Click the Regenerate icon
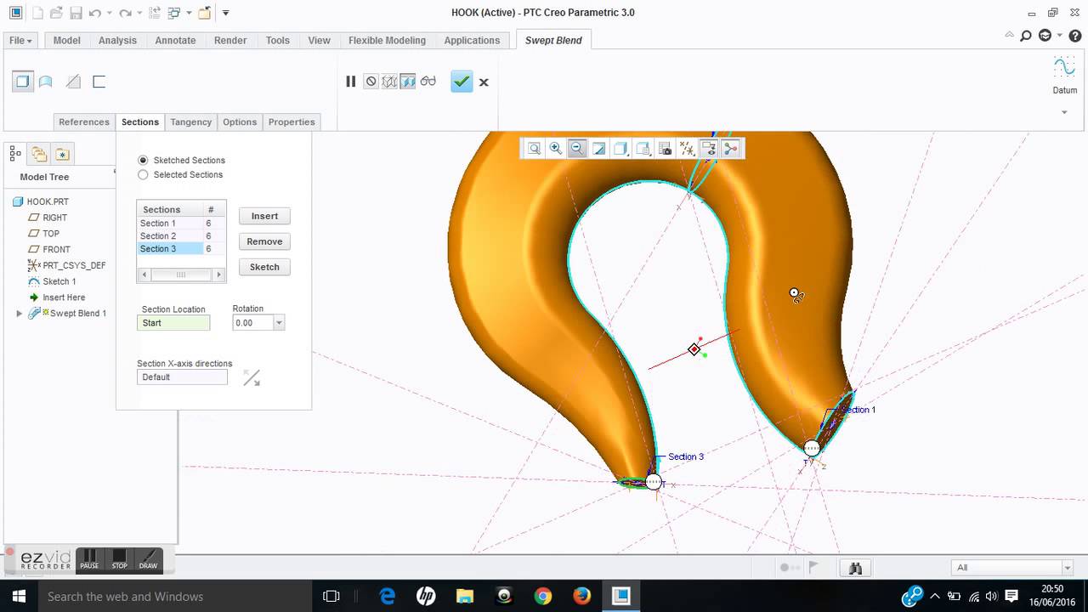 coord(155,13)
